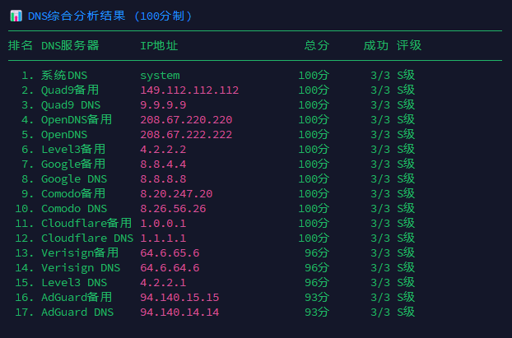Select the '系统DNS' server name
Screen dimensions: 512x338
64,76
